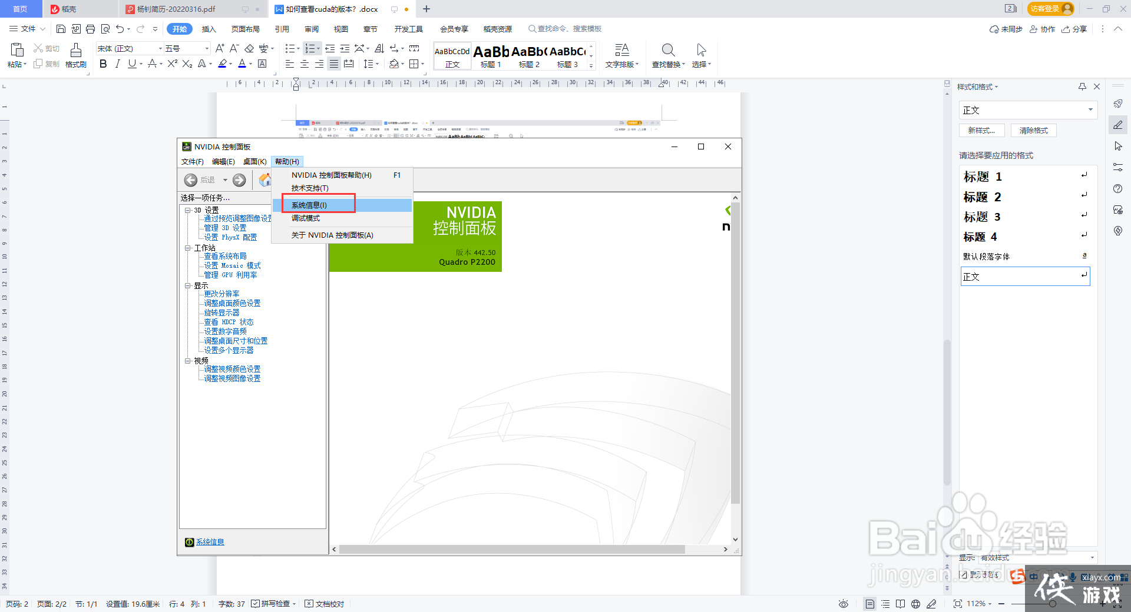Image resolution: width=1131 pixels, height=612 pixels.
Task: Toggle Justify alignment button
Action: click(x=334, y=64)
